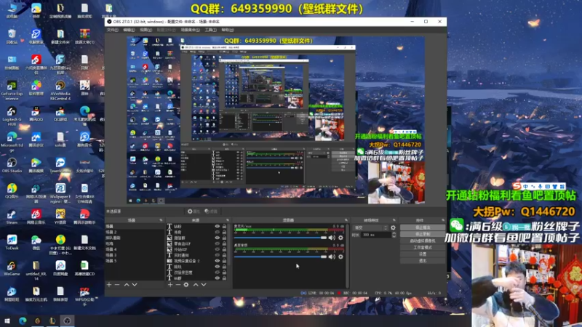582x327 pixels.
Task: Open 设置 settings button in controls
Action: tap(423, 254)
